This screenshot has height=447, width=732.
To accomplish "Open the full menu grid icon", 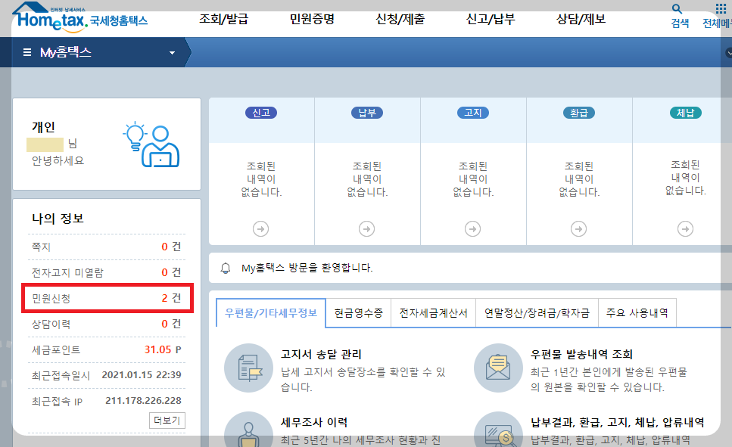I will pos(721,8).
